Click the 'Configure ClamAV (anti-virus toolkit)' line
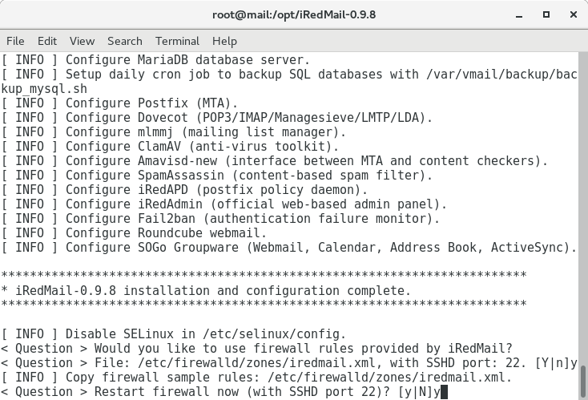The width and height of the screenshot is (588, 400). [x=170, y=147]
